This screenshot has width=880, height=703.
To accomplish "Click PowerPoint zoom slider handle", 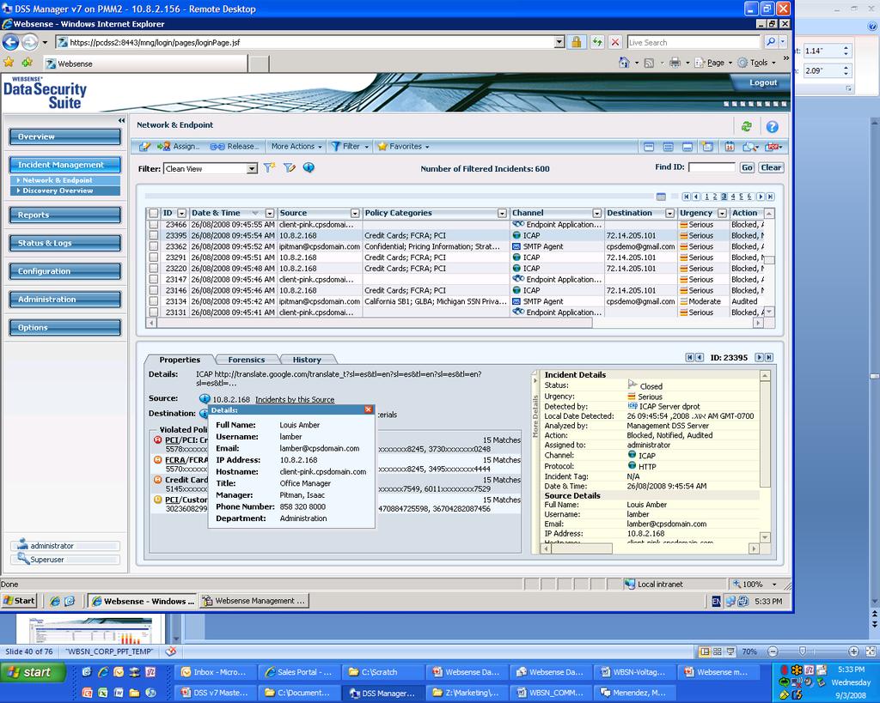I will pos(802,651).
